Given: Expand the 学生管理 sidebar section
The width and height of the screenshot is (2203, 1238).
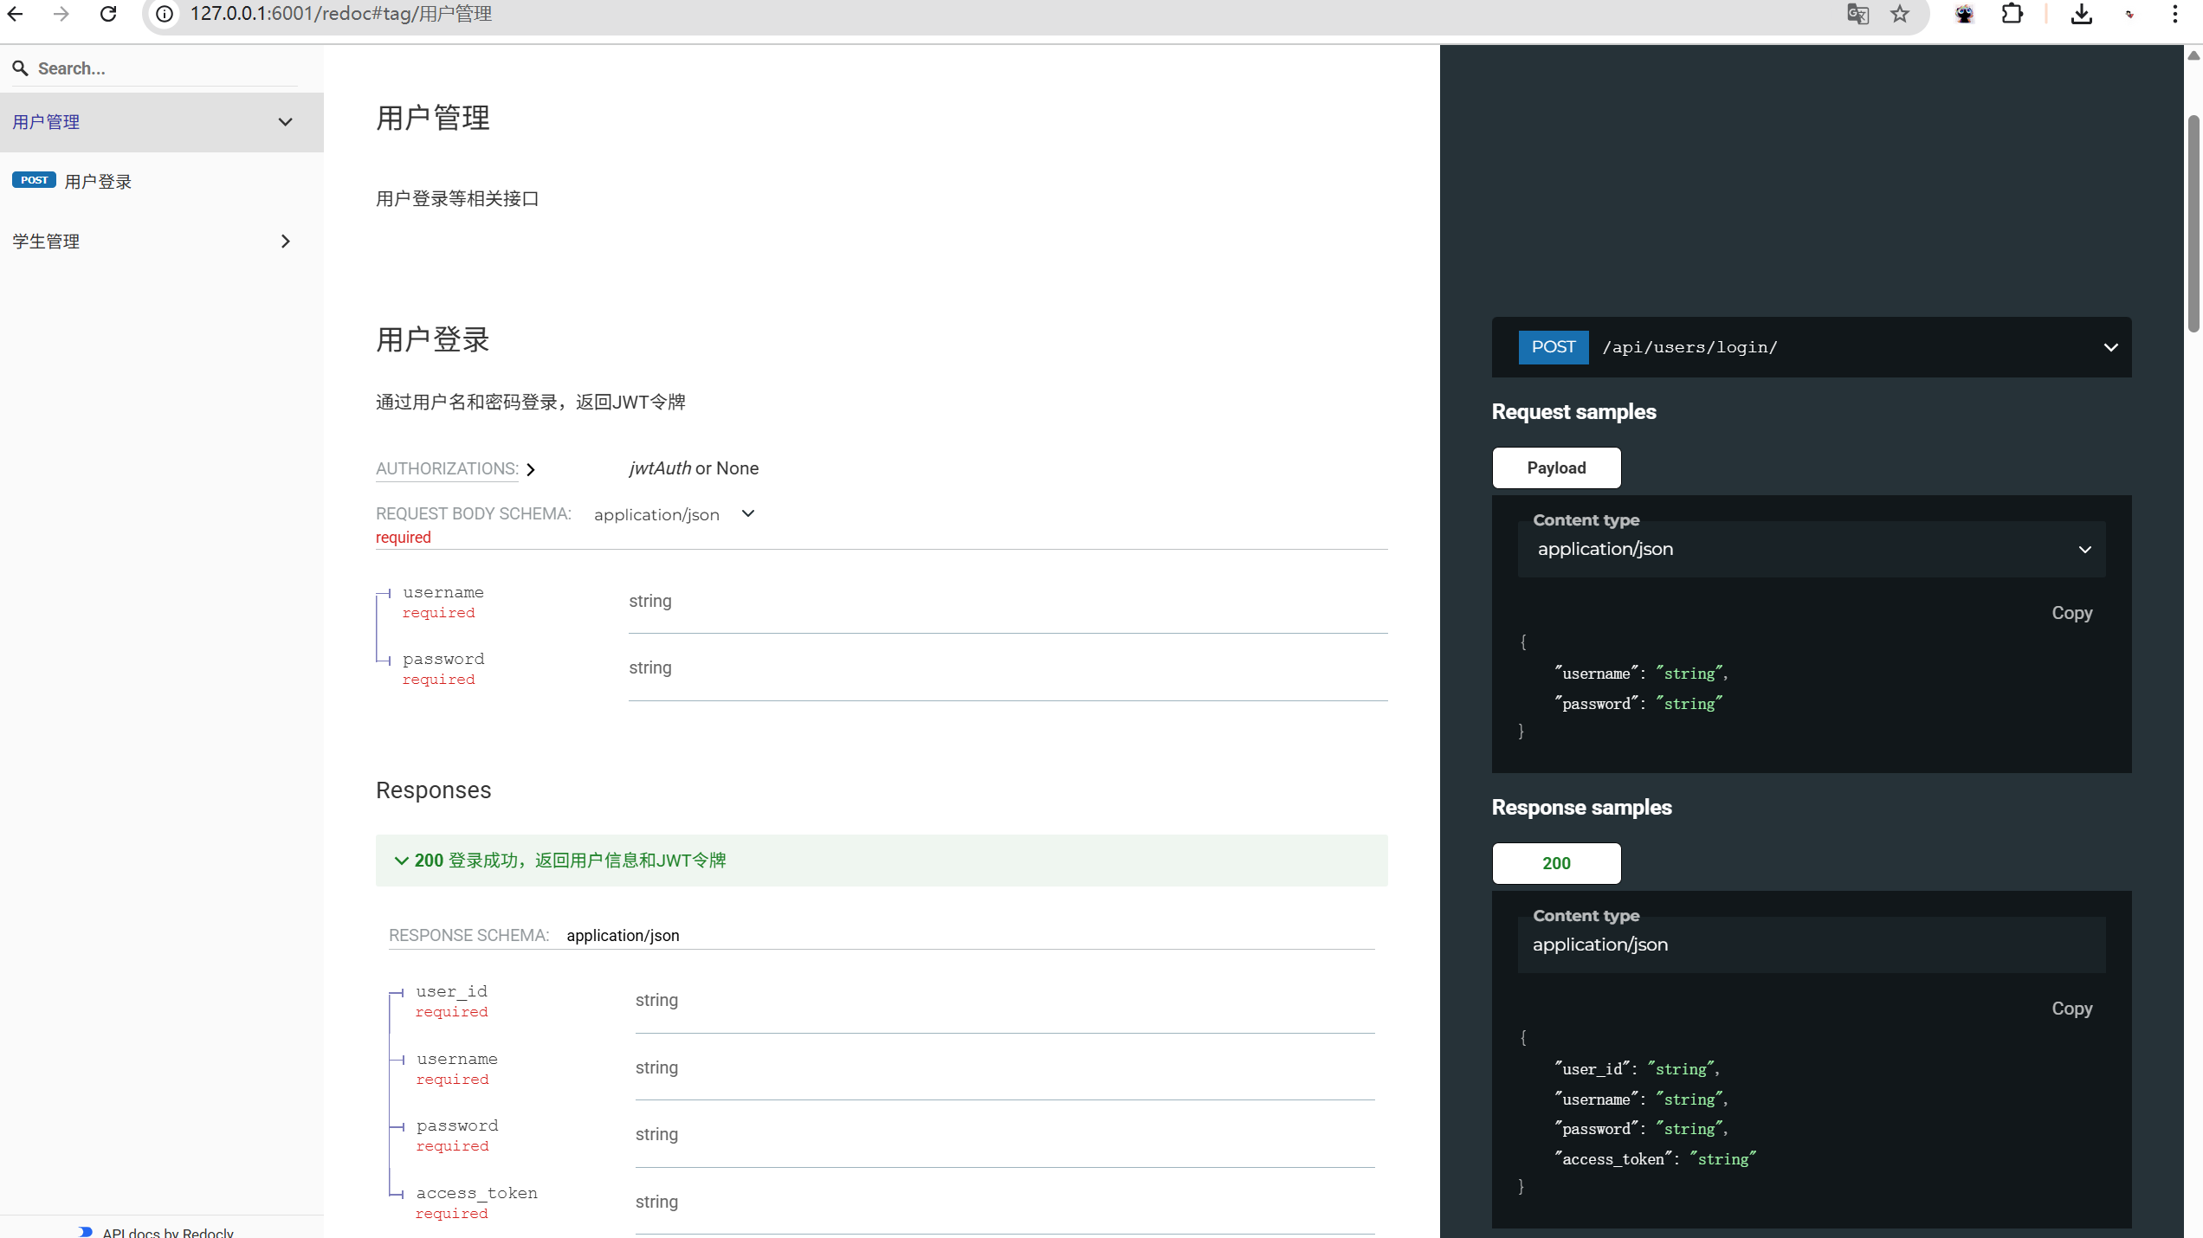Looking at the screenshot, I should [285, 242].
